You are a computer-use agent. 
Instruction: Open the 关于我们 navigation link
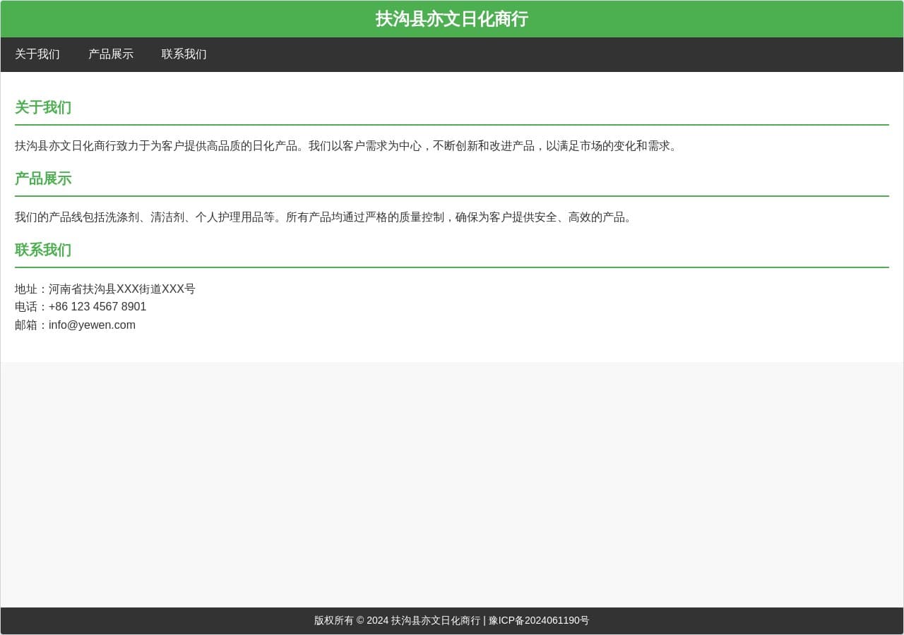pos(37,54)
